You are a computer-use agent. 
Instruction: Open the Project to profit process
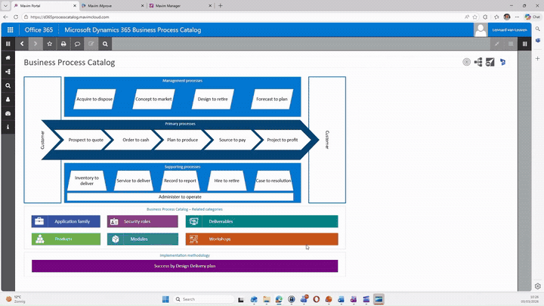click(x=282, y=140)
